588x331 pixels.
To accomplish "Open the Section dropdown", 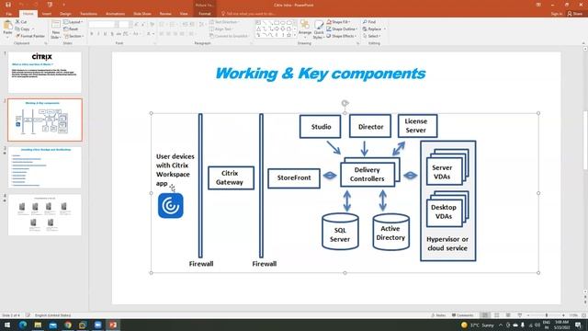I will (73, 36).
